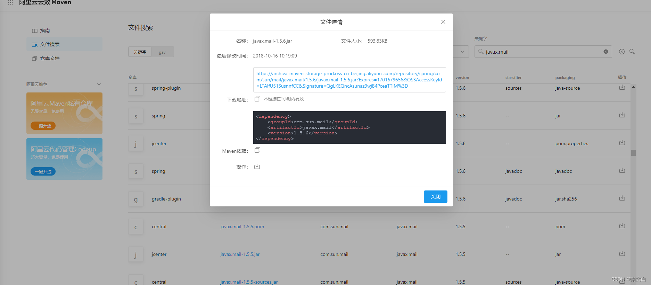
Task: Download the jcenter pom:properties row file
Action: (x=622, y=143)
